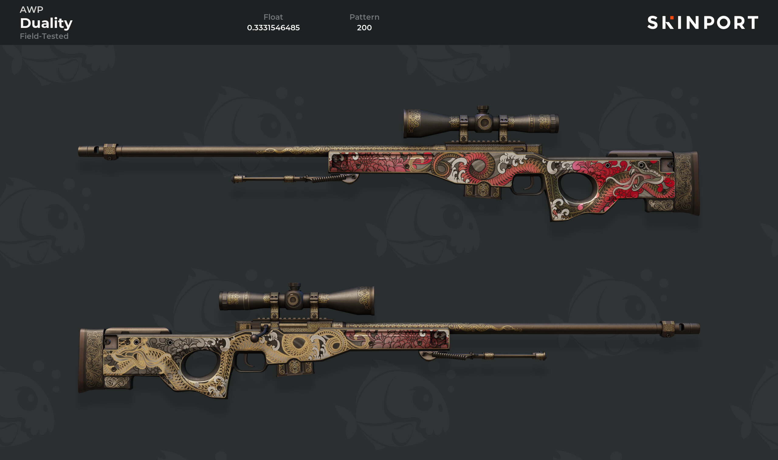Click the bottom rifle's magazine
778x460 pixels.
[x=294, y=368]
